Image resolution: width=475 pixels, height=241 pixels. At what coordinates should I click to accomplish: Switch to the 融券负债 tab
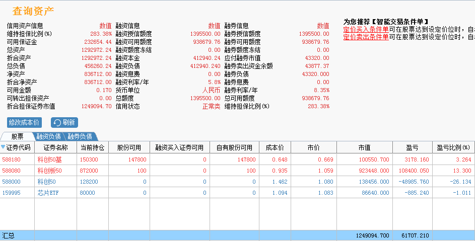click(80, 136)
